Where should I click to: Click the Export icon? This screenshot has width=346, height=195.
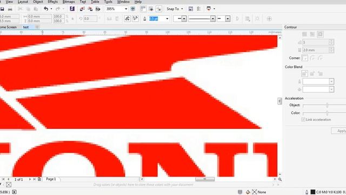click(x=90, y=9)
